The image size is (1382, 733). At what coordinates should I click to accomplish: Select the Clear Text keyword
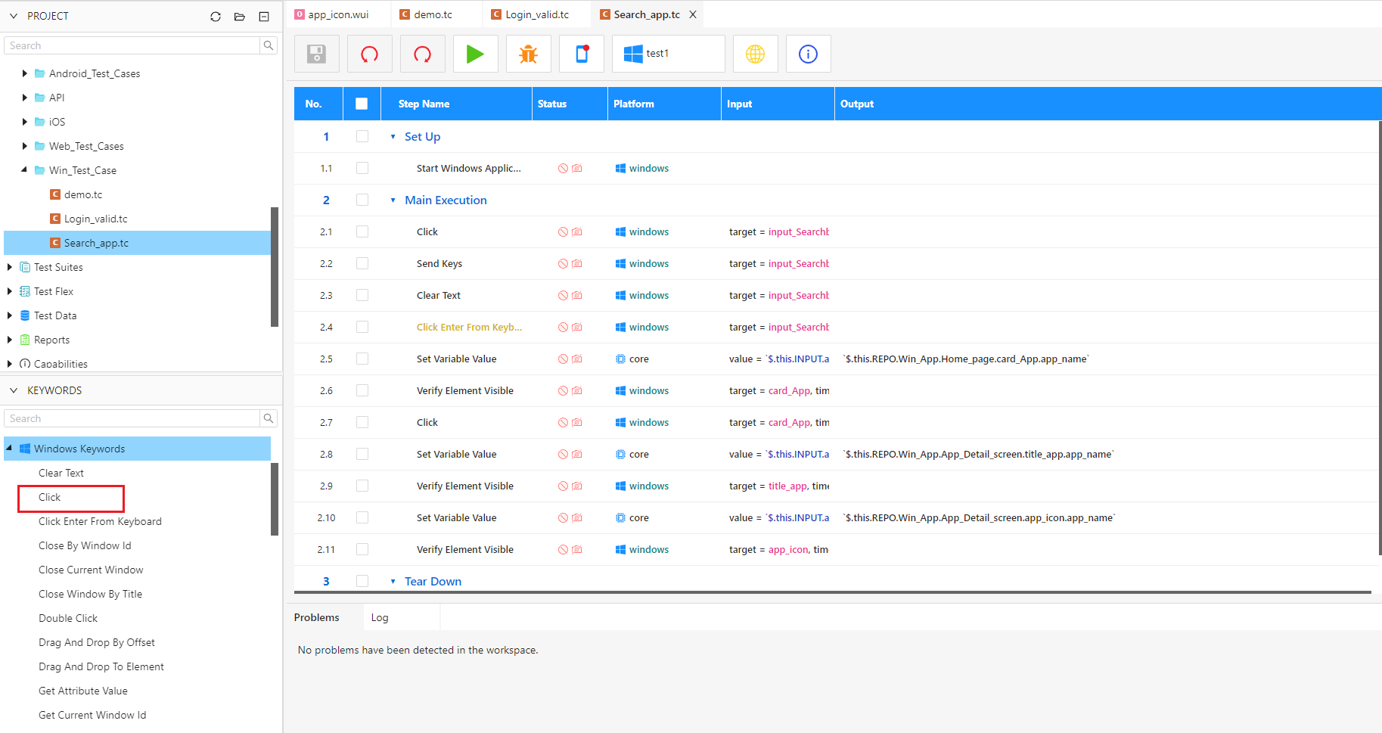(x=61, y=473)
